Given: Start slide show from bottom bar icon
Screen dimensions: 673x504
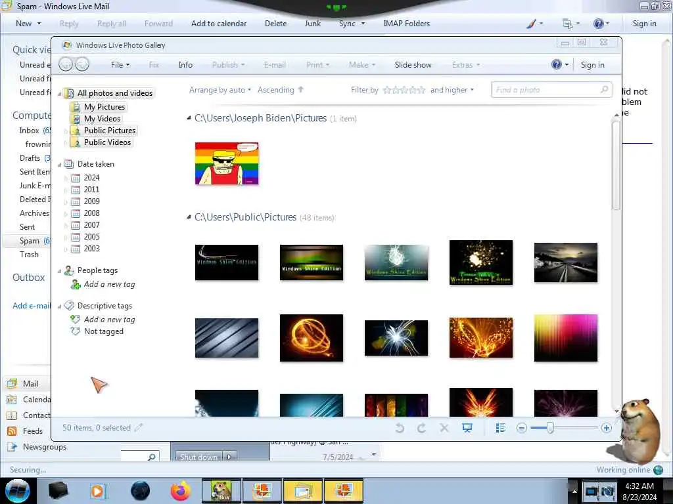Looking at the screenshot, I should 467,428.
